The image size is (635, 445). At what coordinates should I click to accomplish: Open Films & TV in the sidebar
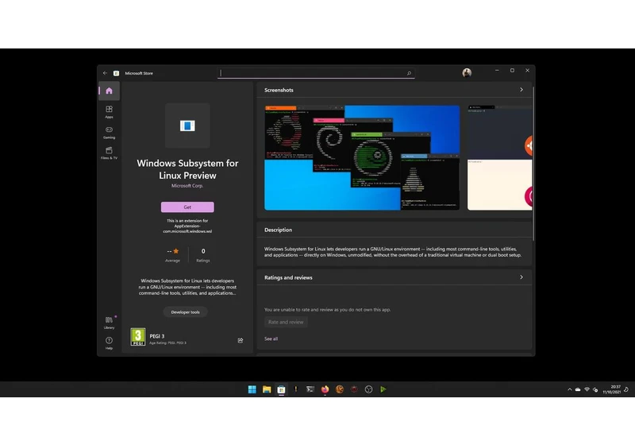tap(109, 153)
